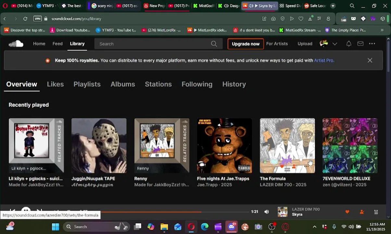Open the browser edit page icon
This screenshot has width=391, height=234.
(x=264, y=19)
